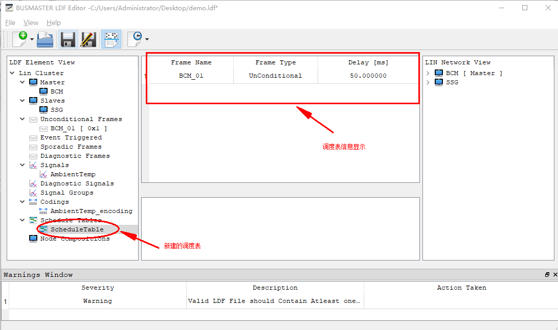The height and width of the screenshot is (330, 558).
Task: Select the Warning severity cell
Action: point(98,301)
